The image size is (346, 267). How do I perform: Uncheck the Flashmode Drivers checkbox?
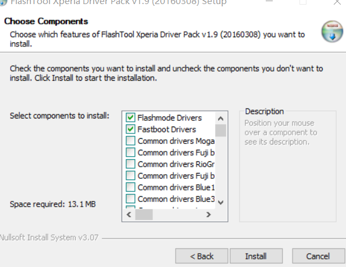[130, 117]
